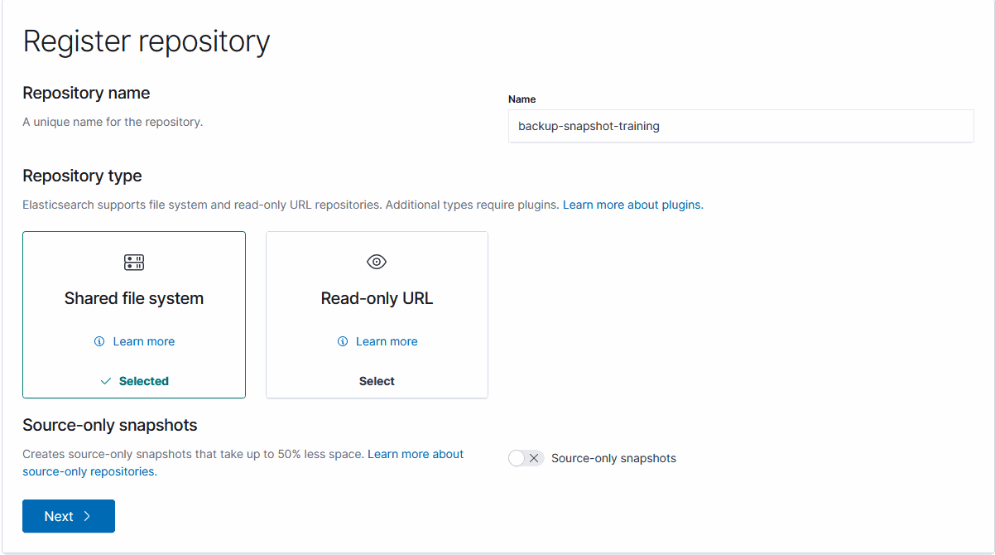Click the eye icon on Read-only URL card
Screen dimensions: 995x555
coord(377,262)
